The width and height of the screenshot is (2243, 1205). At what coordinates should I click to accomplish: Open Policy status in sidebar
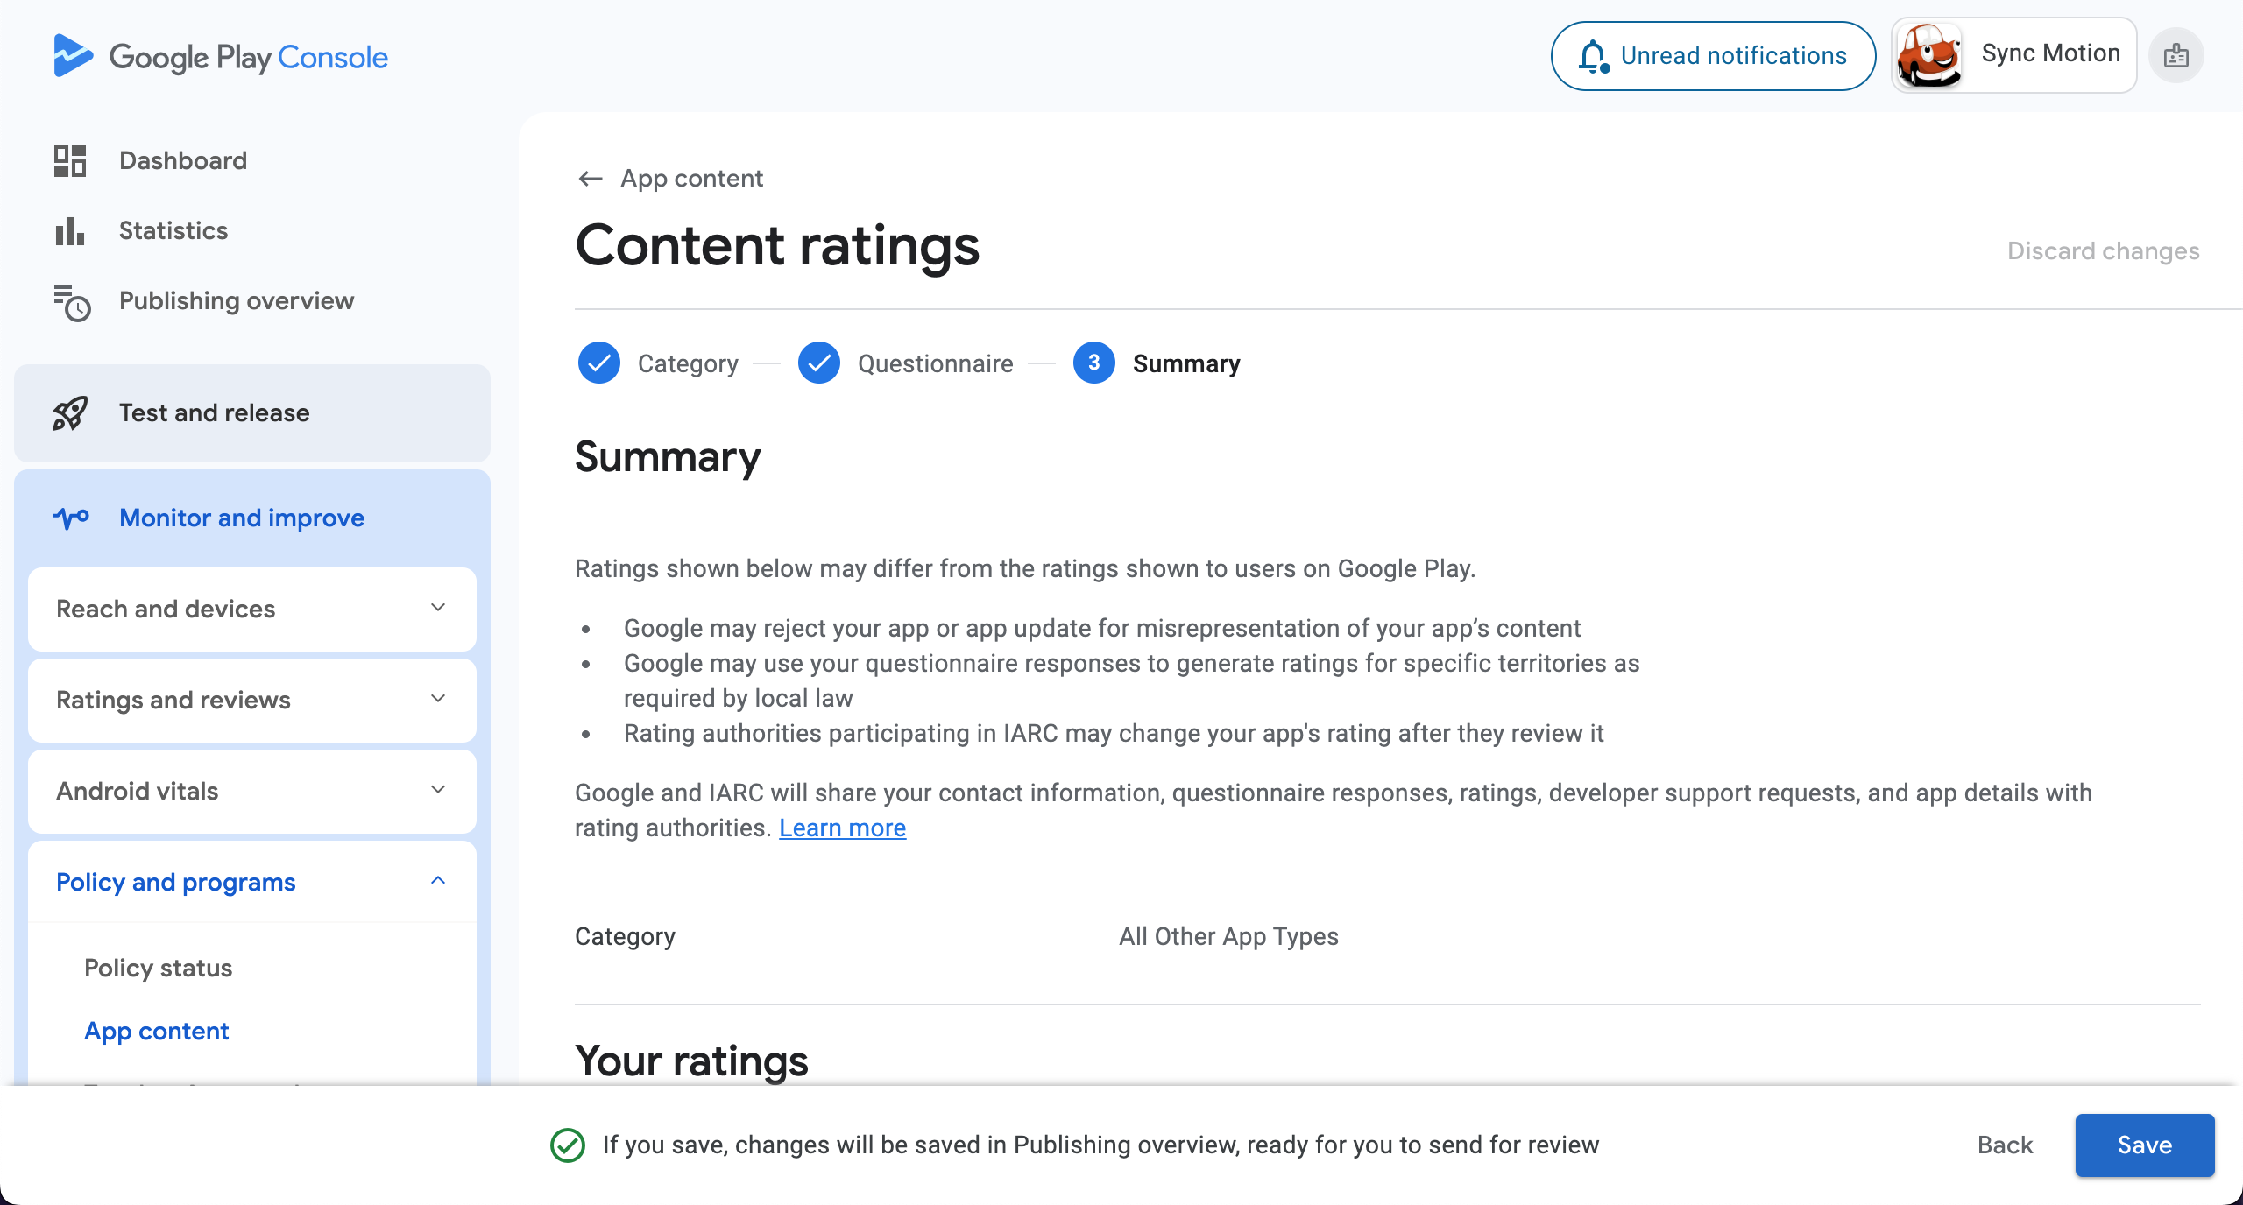(x=159, y=968)
